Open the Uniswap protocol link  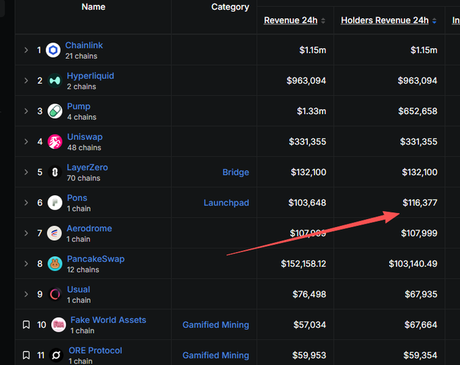point(85,137)
